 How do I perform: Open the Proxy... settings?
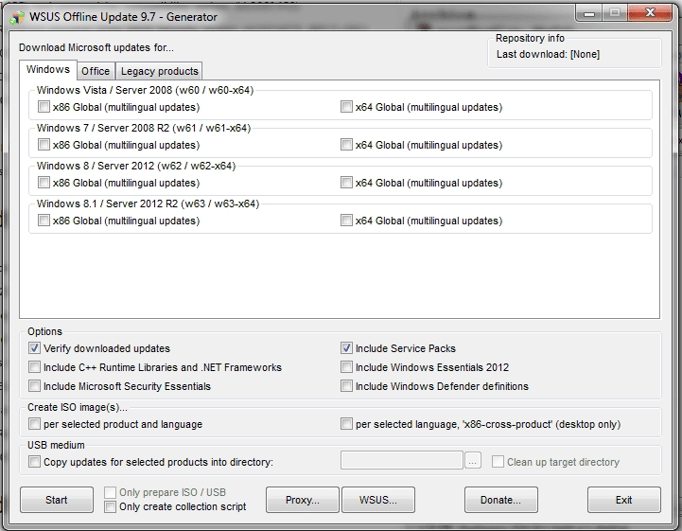[303, 500]
